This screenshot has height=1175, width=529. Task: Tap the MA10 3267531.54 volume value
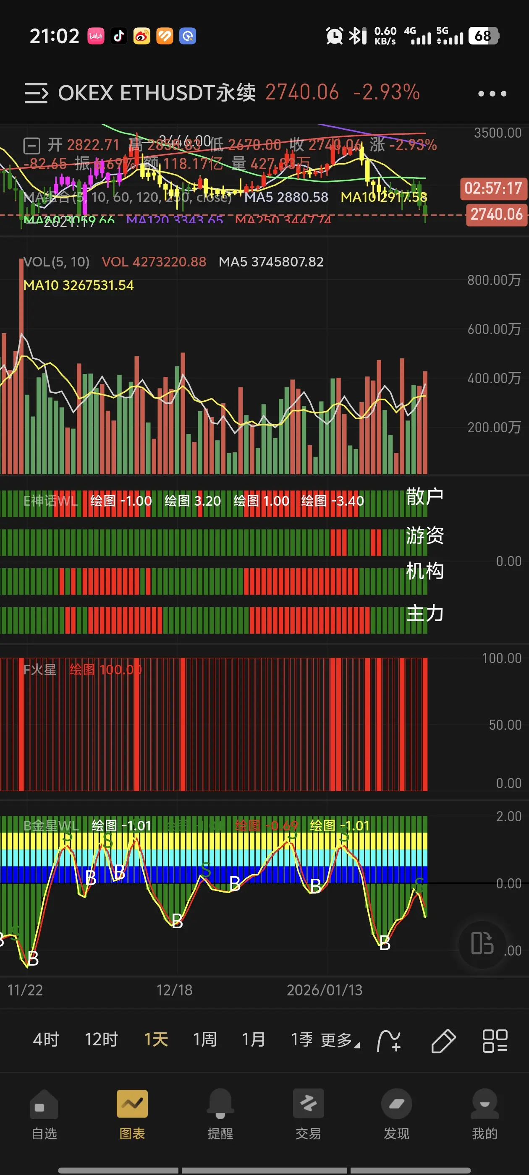[79, 285]
